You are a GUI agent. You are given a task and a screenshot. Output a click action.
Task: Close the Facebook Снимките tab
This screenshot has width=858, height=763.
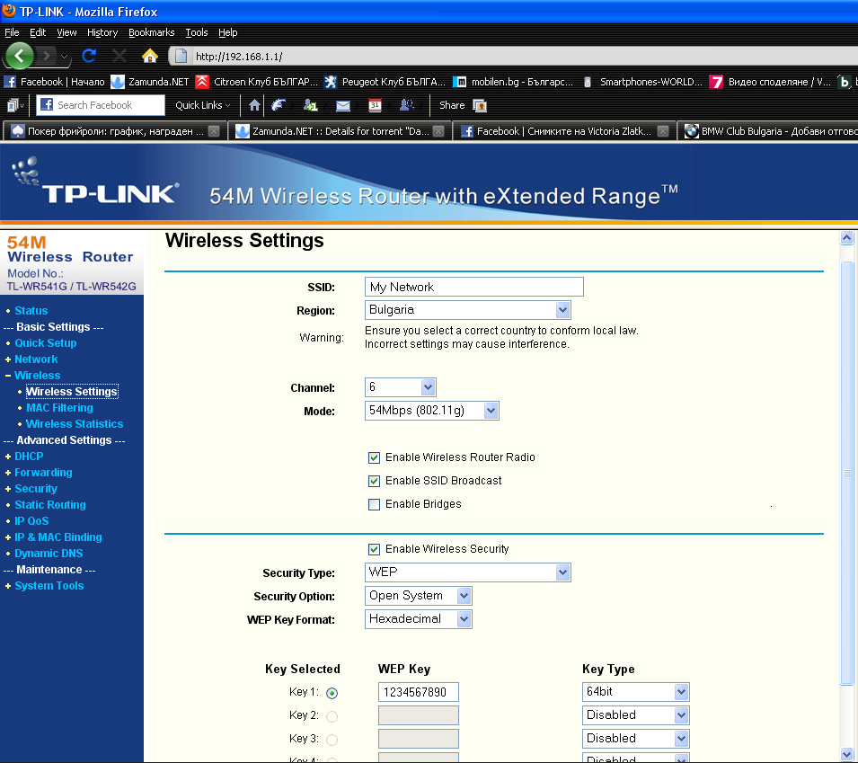click(x=663, y=131)
